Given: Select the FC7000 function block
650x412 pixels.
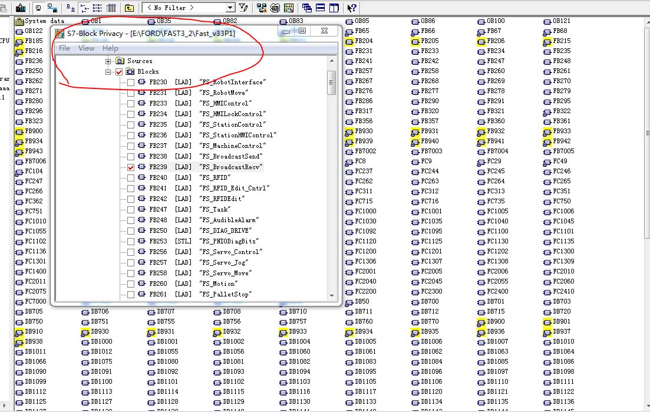Looking at the screenshot, I should click(x=31, y=301).
